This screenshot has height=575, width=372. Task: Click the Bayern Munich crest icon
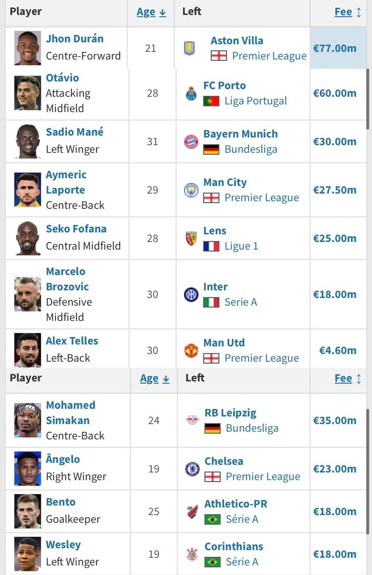[191, 141]
